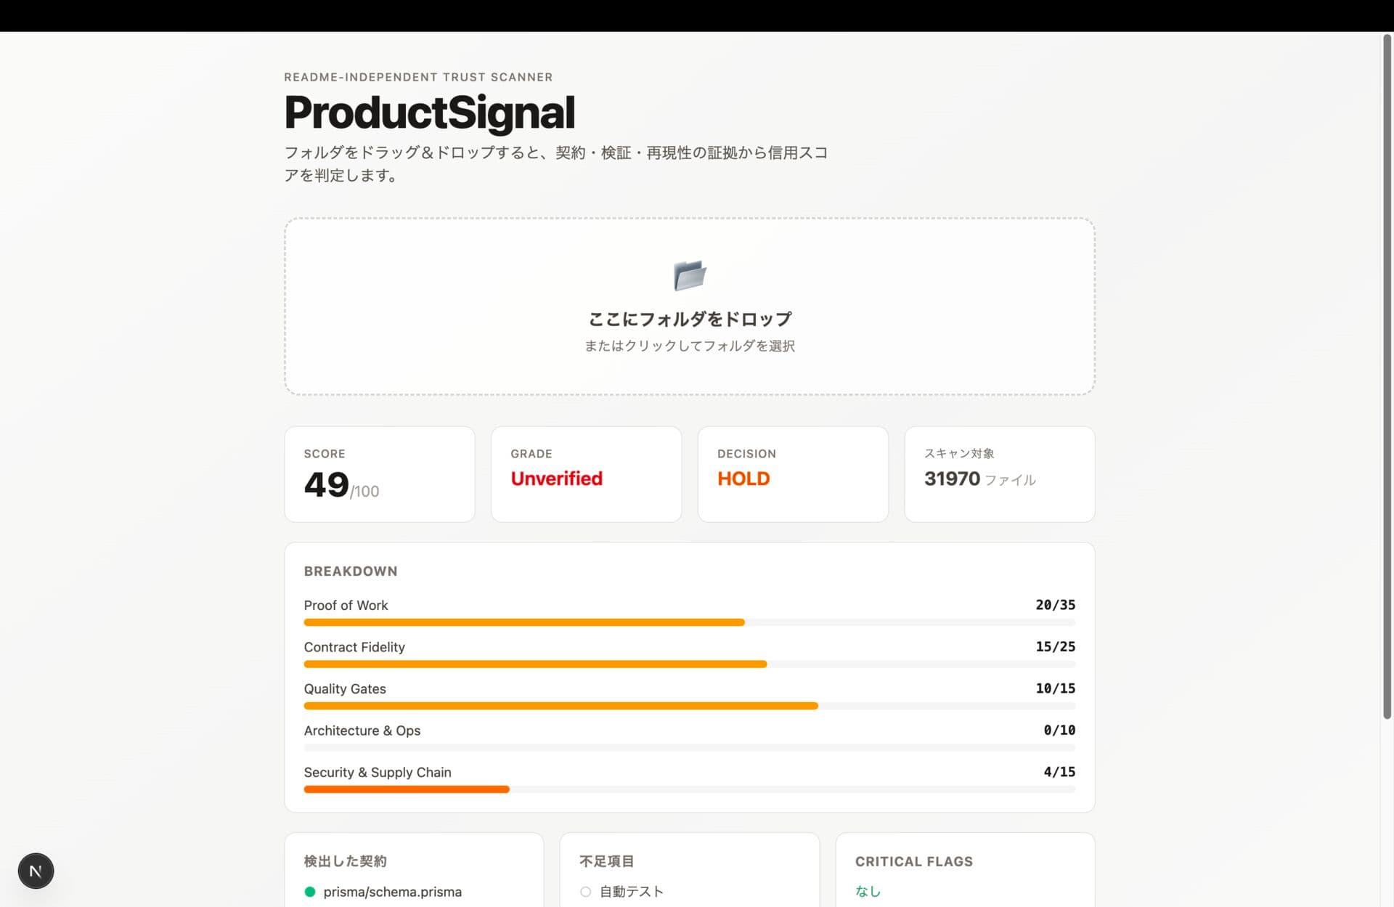Screen dimensions: 1394x907
Task: Click the Quality Gates progress bar
Action: pos(561,706)
